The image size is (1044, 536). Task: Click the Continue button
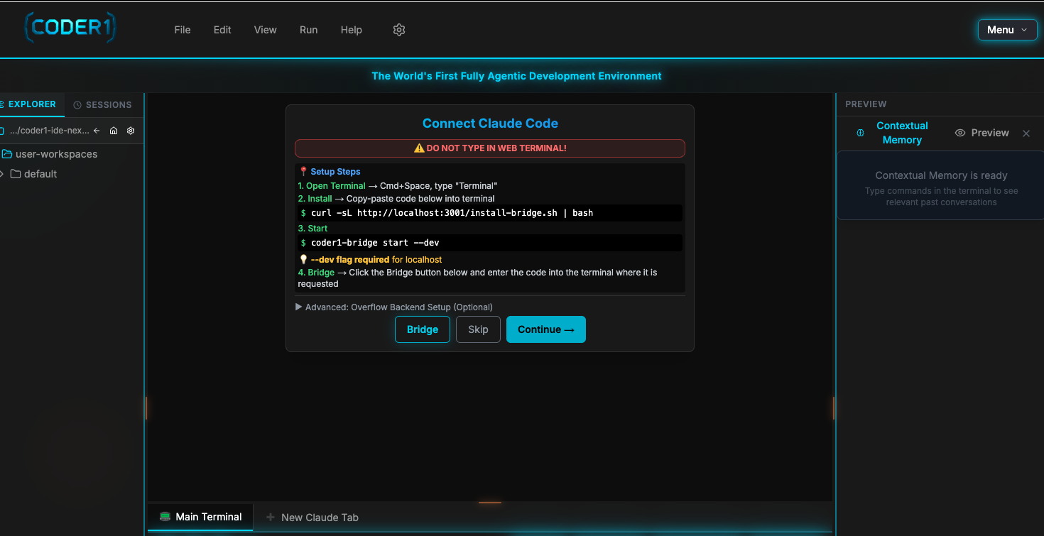point(545,329)
